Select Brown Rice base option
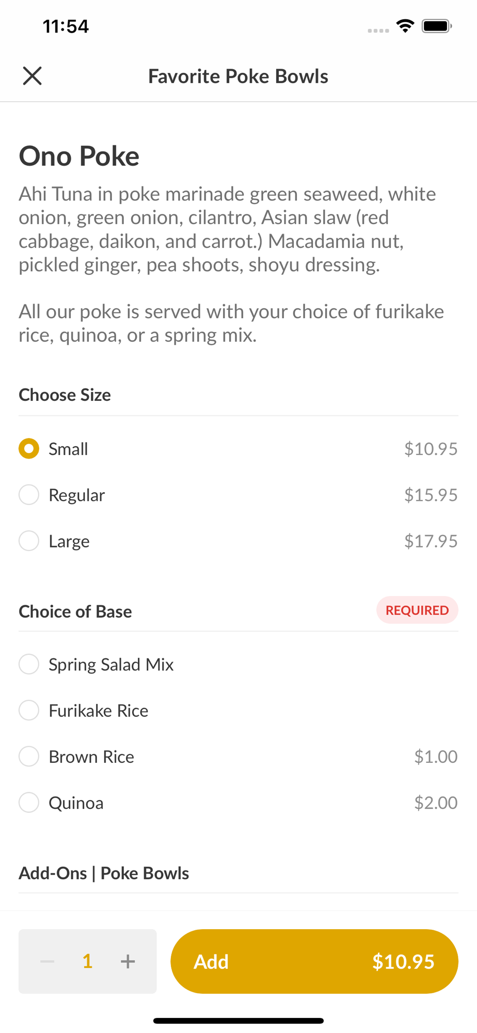 pos(29,757)
